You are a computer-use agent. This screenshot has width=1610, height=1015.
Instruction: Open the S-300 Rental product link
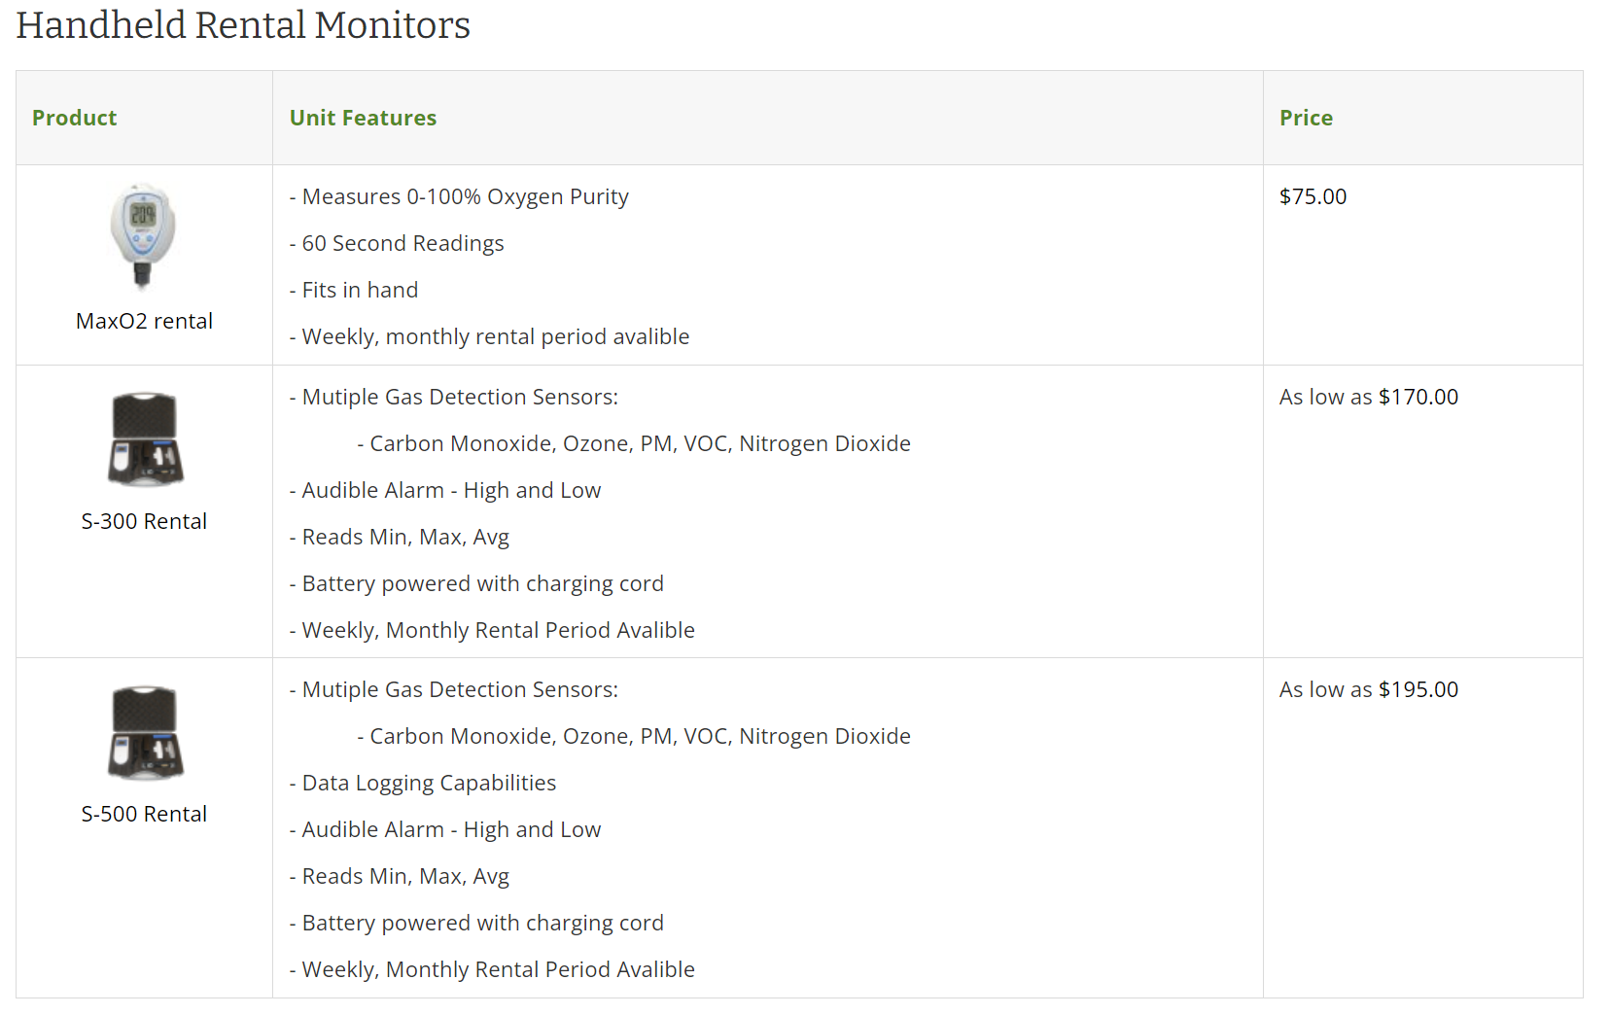[x=144, y=522]
